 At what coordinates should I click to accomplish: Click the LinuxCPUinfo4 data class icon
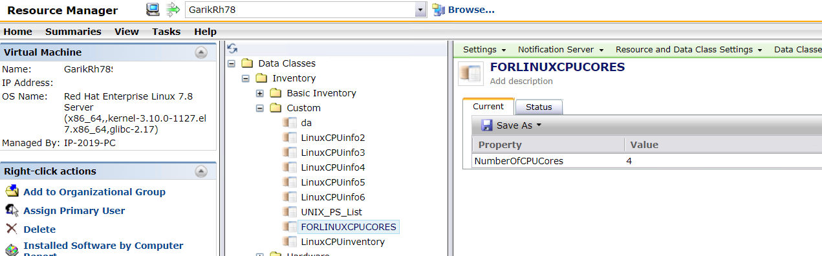[290, 167]
